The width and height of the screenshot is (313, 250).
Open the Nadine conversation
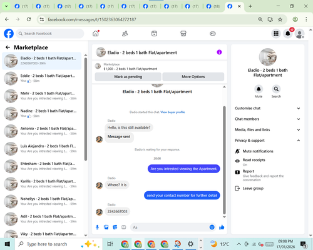pos(42,114)
